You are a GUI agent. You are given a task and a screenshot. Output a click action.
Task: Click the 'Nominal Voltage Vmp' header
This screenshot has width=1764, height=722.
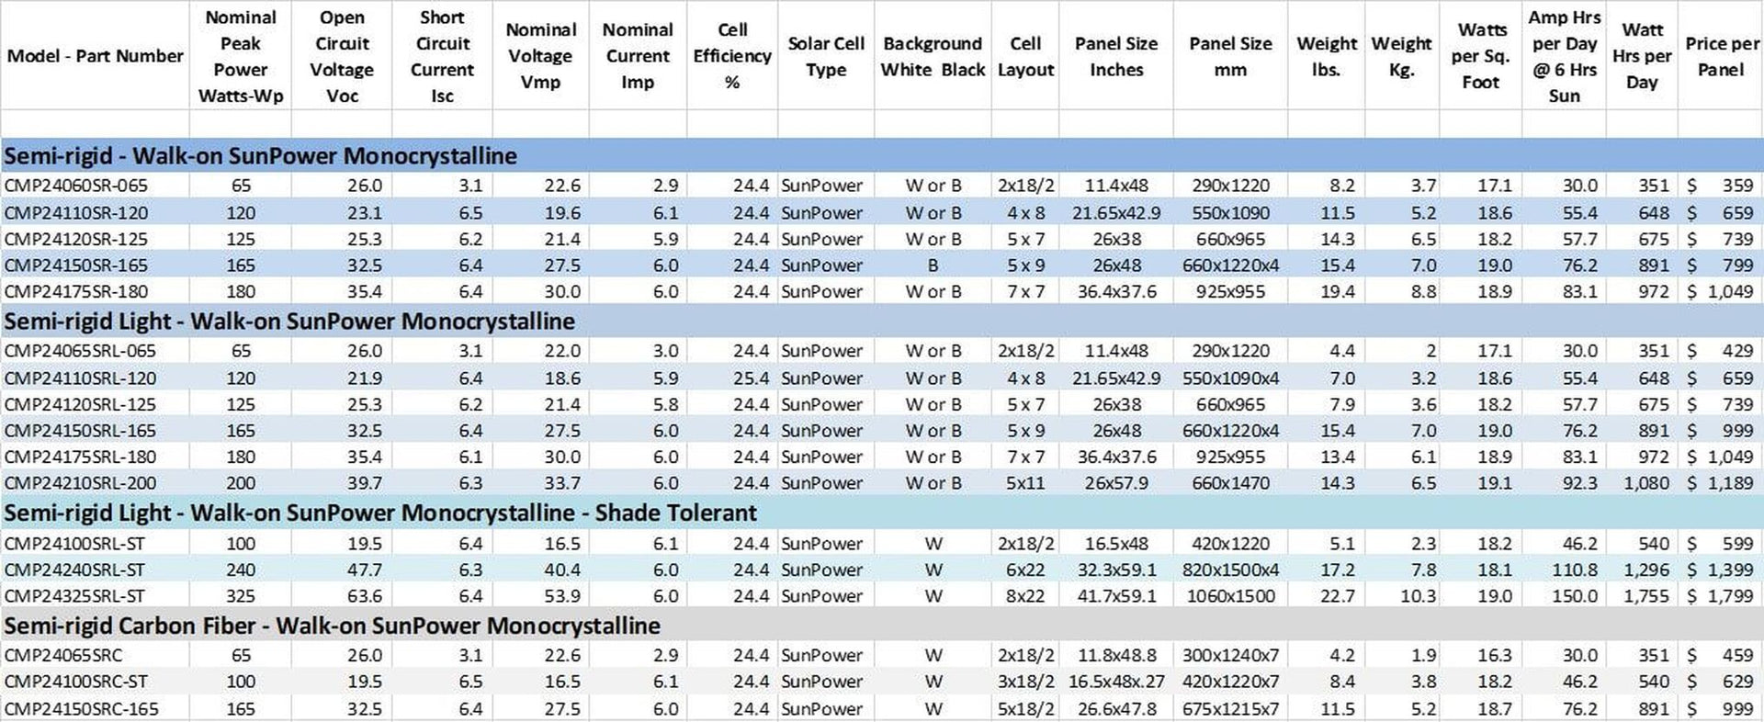click(x=540, y=56)
